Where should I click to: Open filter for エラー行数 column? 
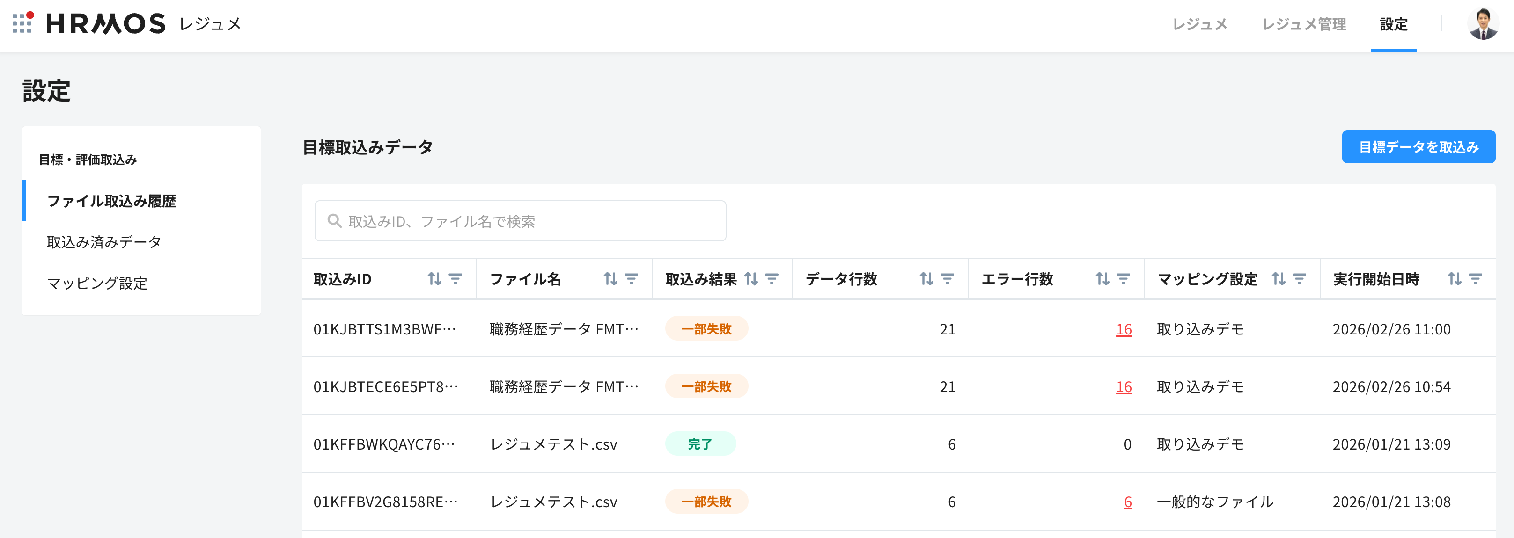coord(1123,279)
